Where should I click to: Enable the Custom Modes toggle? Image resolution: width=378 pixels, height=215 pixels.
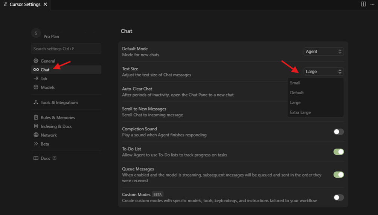(338, 197)
